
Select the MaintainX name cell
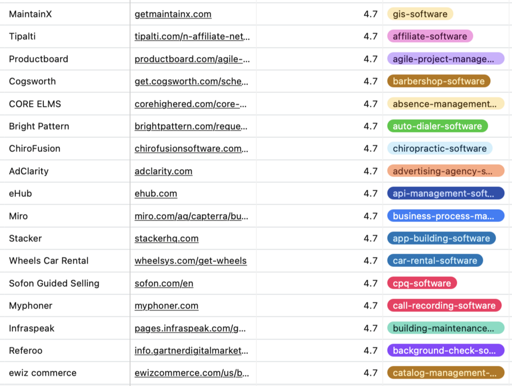coord(65,14)
